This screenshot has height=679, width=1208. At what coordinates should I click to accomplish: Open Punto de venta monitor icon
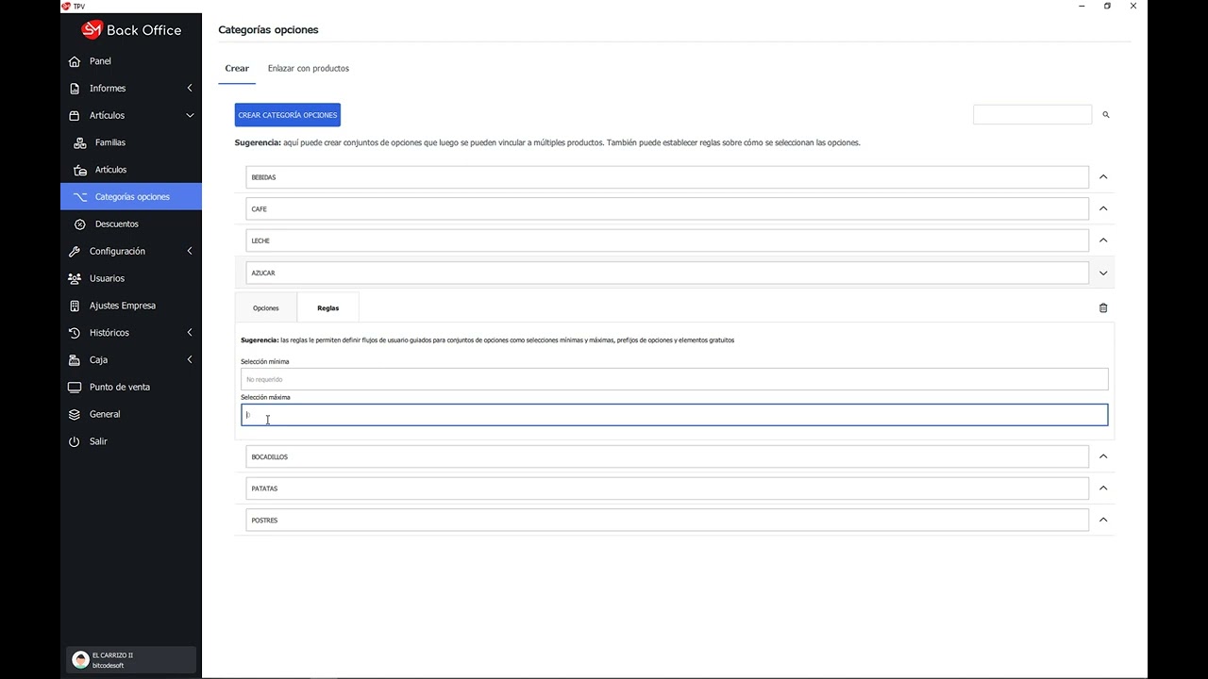pyautogui.click(x=75, y=387)
